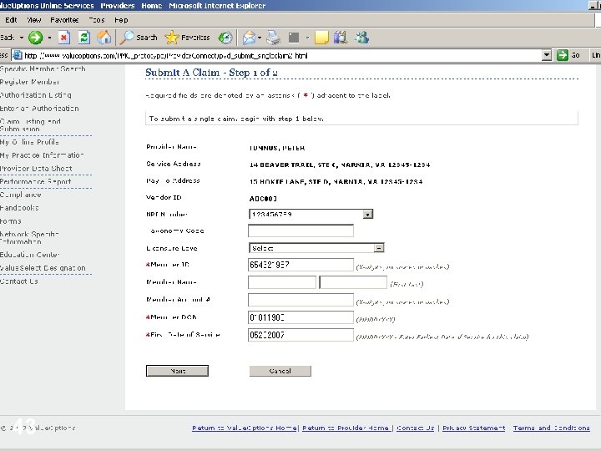Open ValueSelect Designation in sidebar

point(43,268)
